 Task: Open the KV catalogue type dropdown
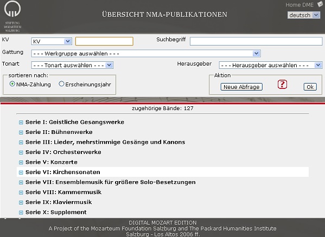point(52,41)
